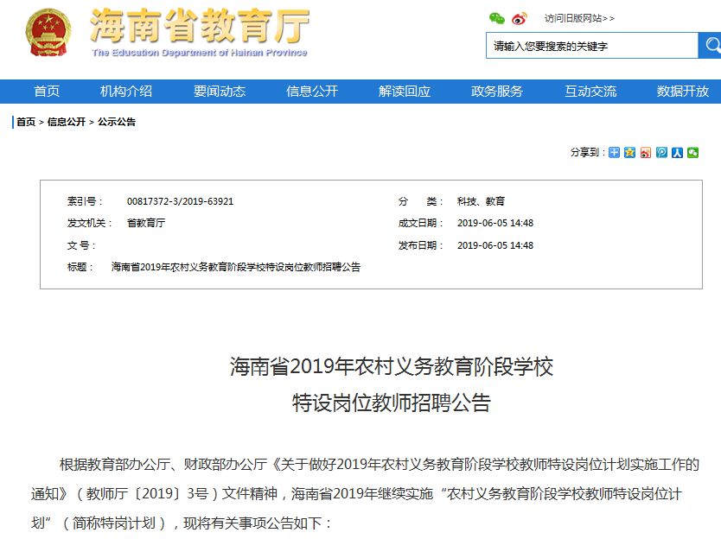Open the Weibo icon in header
This screenshot has height=539, width=721.
coord(520,18)
